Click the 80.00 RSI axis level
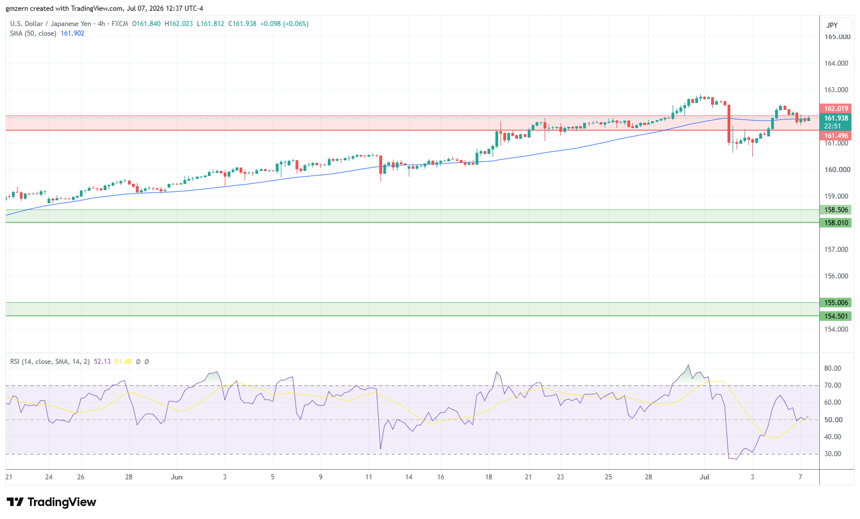This screenshot has width=860, height=519. (832, 368)
